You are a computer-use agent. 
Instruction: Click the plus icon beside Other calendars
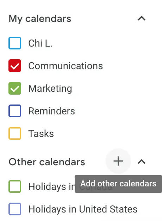click(118, 161)
